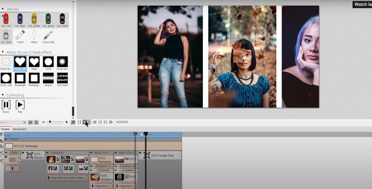Select the third Transitions image thumbnail
Viewport: 372px width, 189px height.
click(x=80, y=159)
